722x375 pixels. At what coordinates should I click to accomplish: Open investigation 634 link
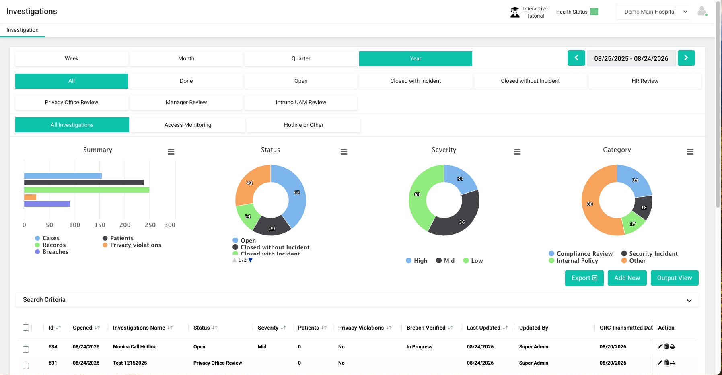click(53, 346)
